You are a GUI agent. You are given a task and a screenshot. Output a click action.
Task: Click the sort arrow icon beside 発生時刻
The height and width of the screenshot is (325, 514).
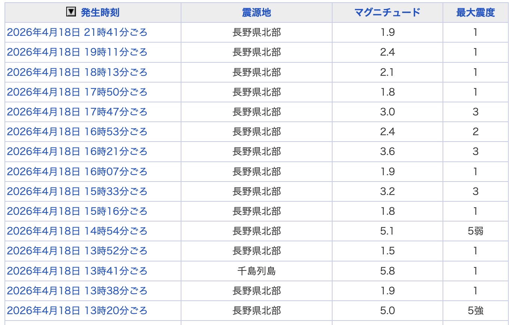71,12
